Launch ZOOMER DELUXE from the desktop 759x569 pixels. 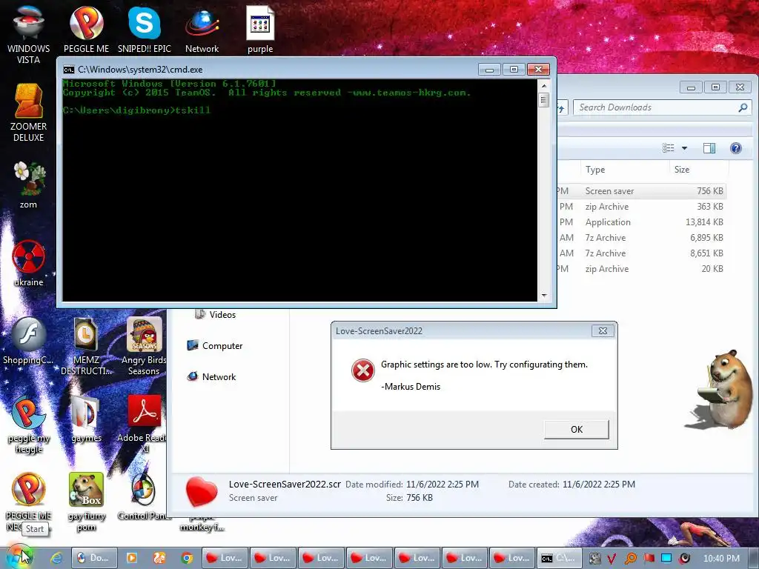coord(28,113)
